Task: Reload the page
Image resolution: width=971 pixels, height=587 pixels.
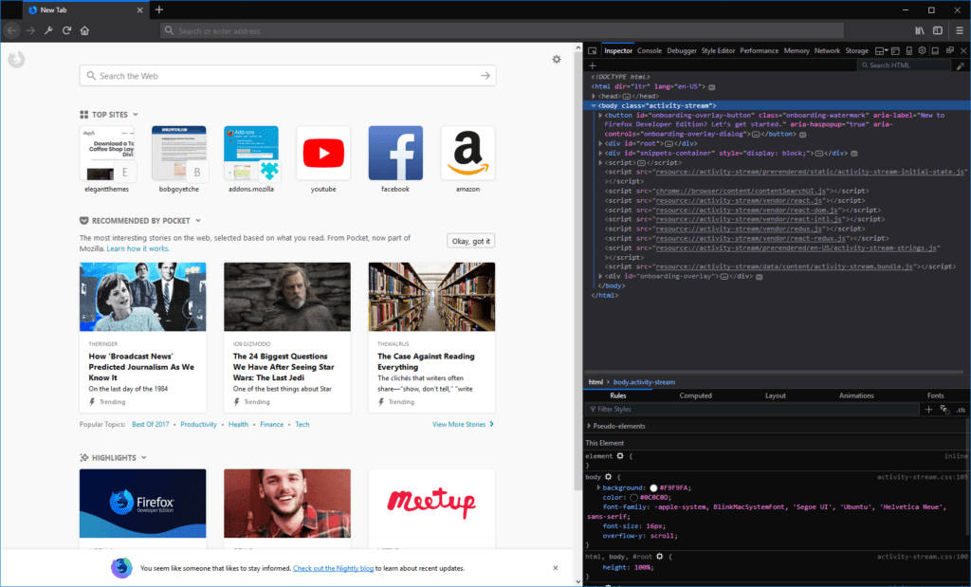Action: 66,30
